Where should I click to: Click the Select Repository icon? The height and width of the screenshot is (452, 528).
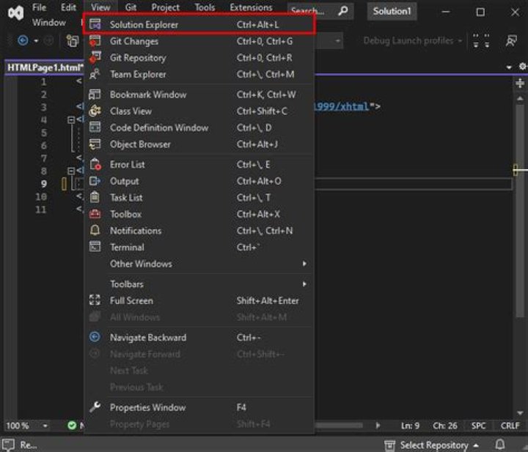[x=389, y=445]
